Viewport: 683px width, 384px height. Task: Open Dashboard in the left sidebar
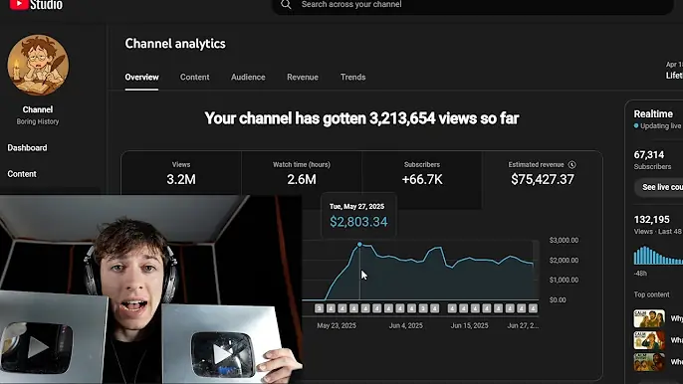27,148
